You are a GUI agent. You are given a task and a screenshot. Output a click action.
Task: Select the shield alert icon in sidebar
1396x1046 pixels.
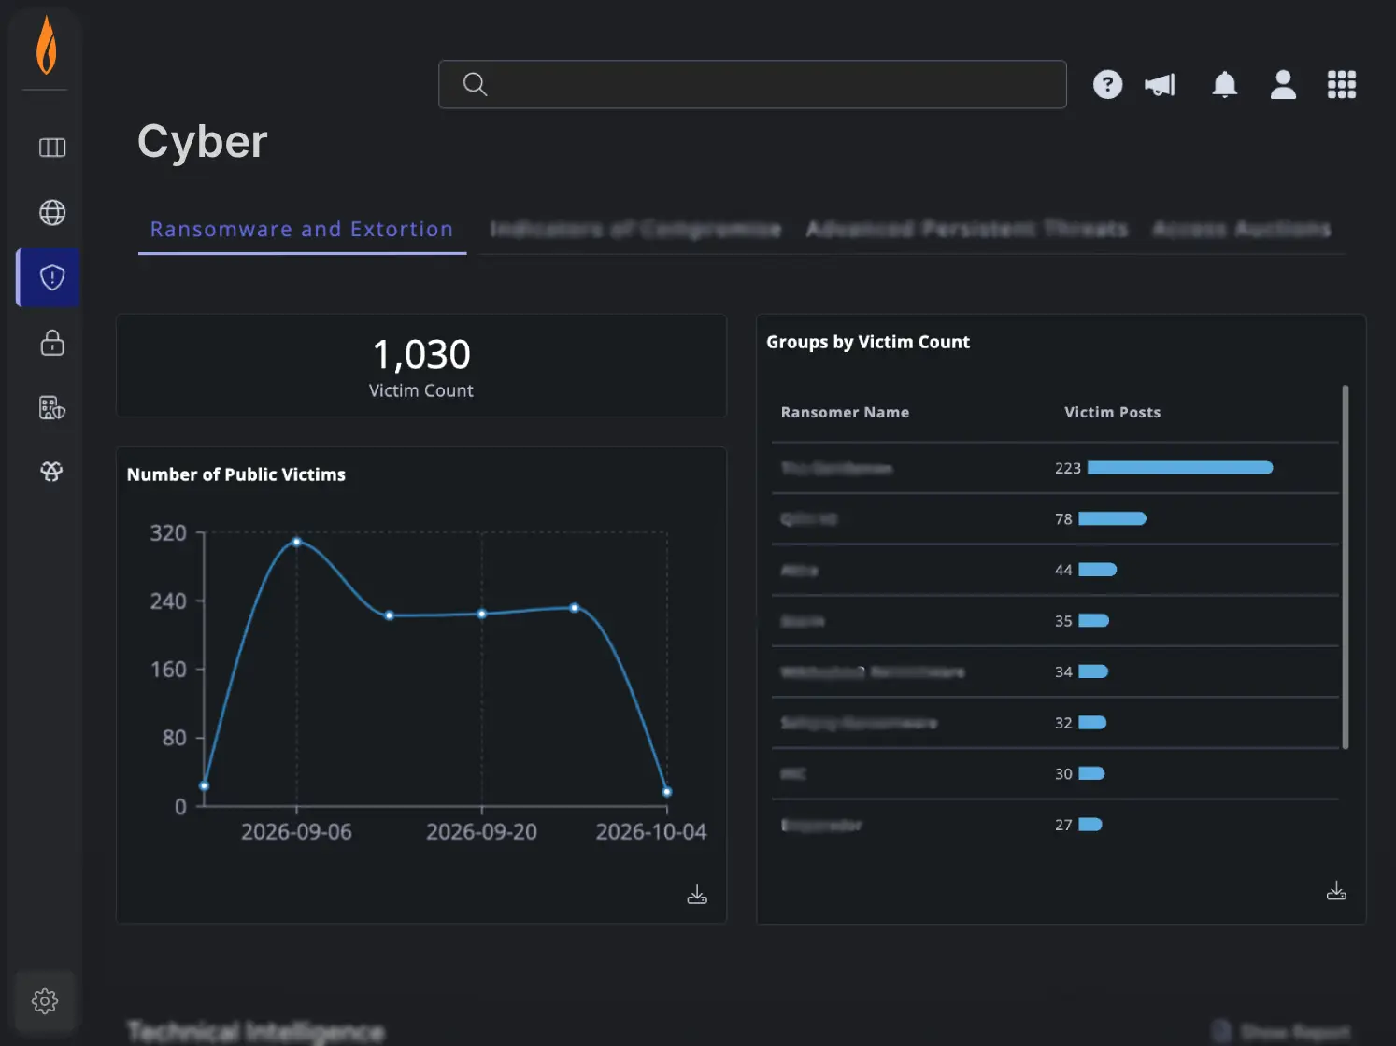click(x=52, y=277)
